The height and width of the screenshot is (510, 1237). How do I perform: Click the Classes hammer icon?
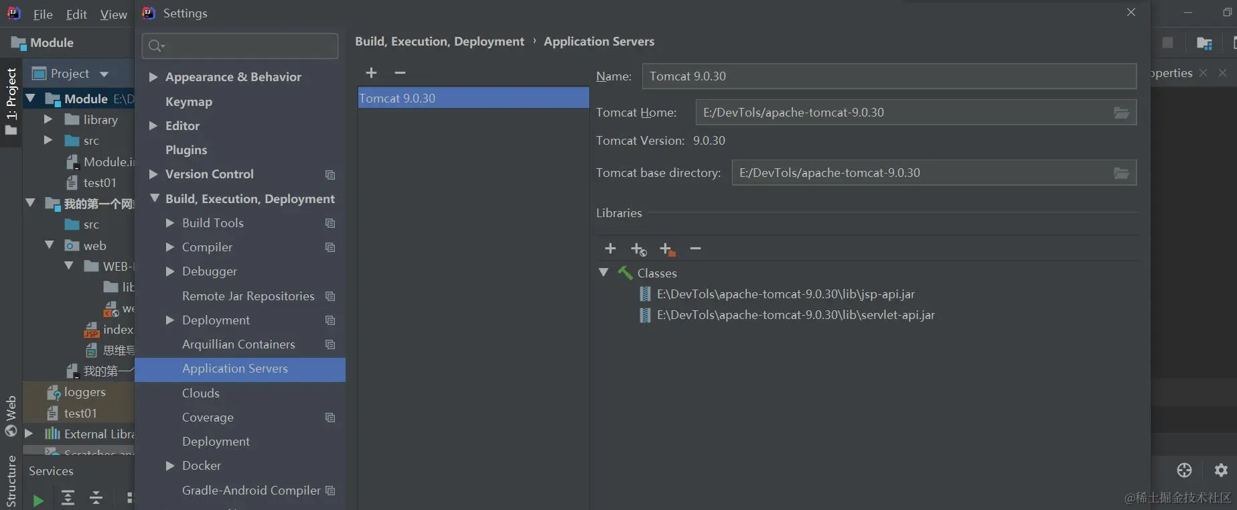625,273
